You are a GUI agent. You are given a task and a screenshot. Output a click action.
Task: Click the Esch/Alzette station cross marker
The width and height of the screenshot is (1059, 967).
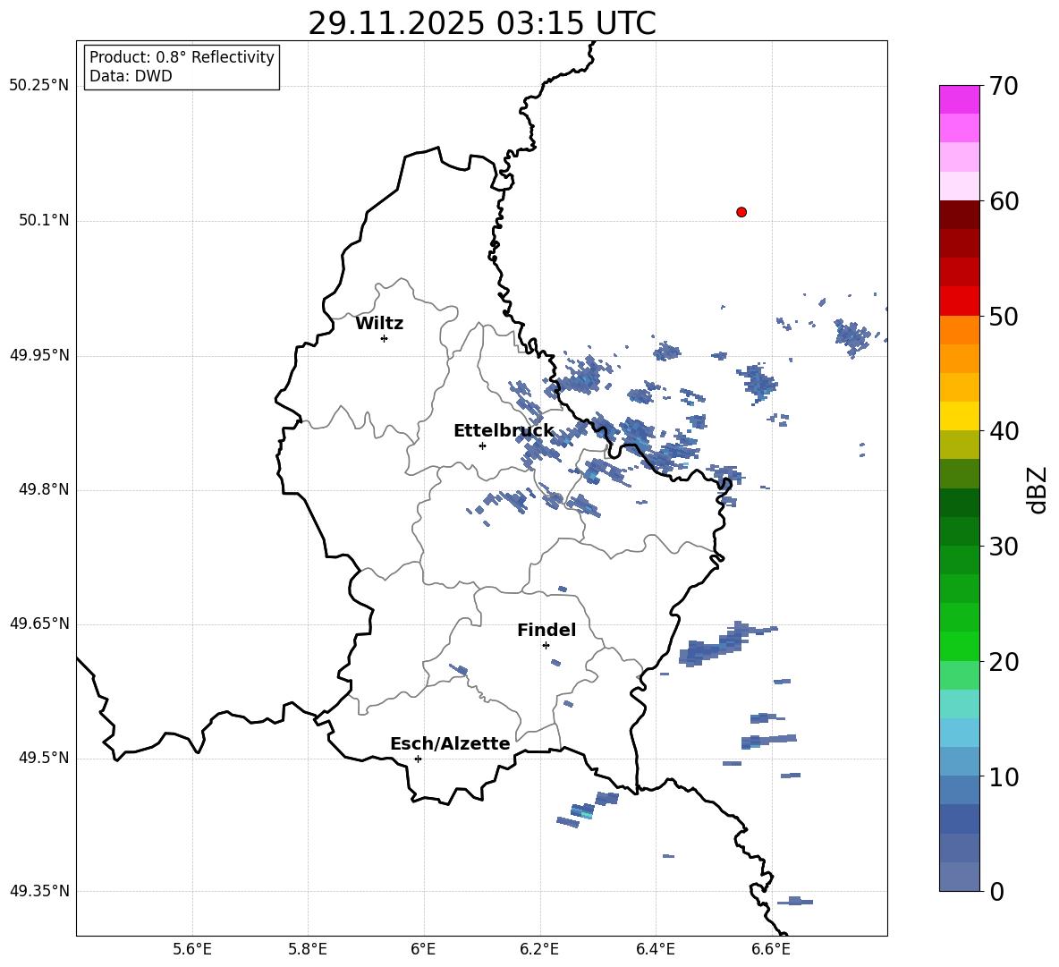pyautogui.click(x=418, y=759)
